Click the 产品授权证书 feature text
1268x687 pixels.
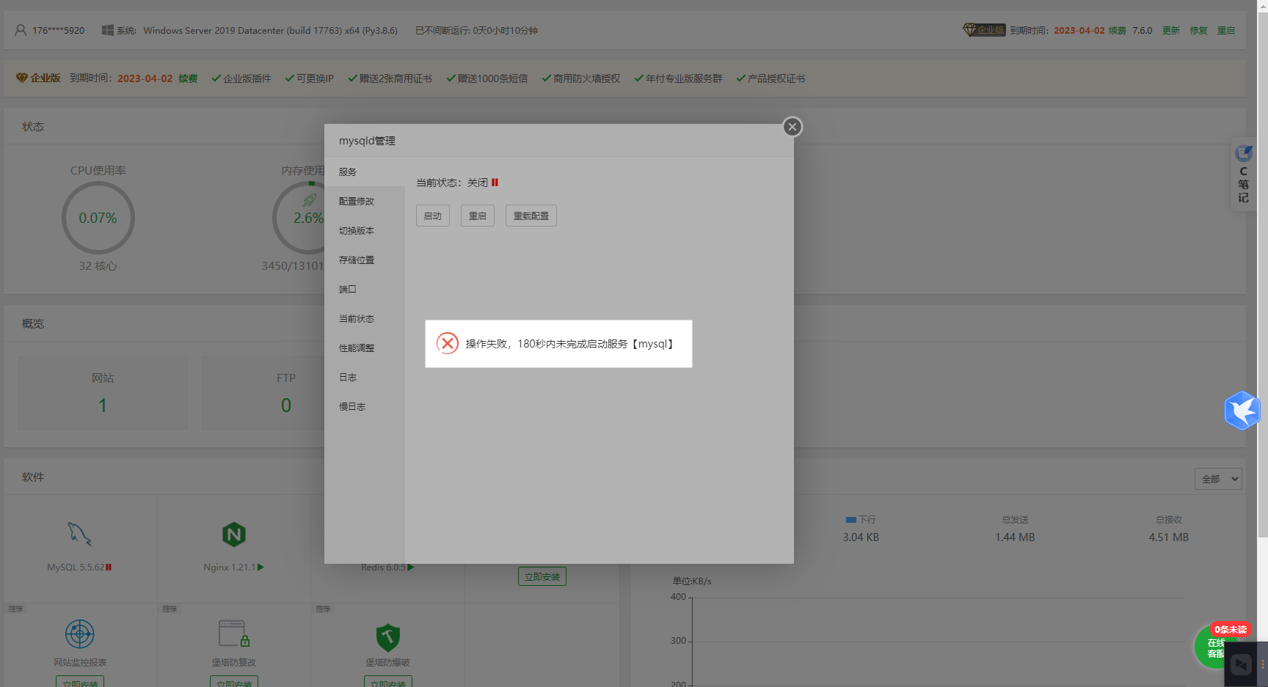pyautogui.click(x=776, y=78)
